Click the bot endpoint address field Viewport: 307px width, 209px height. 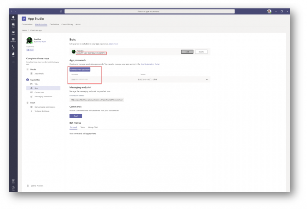tap(97, 100)
